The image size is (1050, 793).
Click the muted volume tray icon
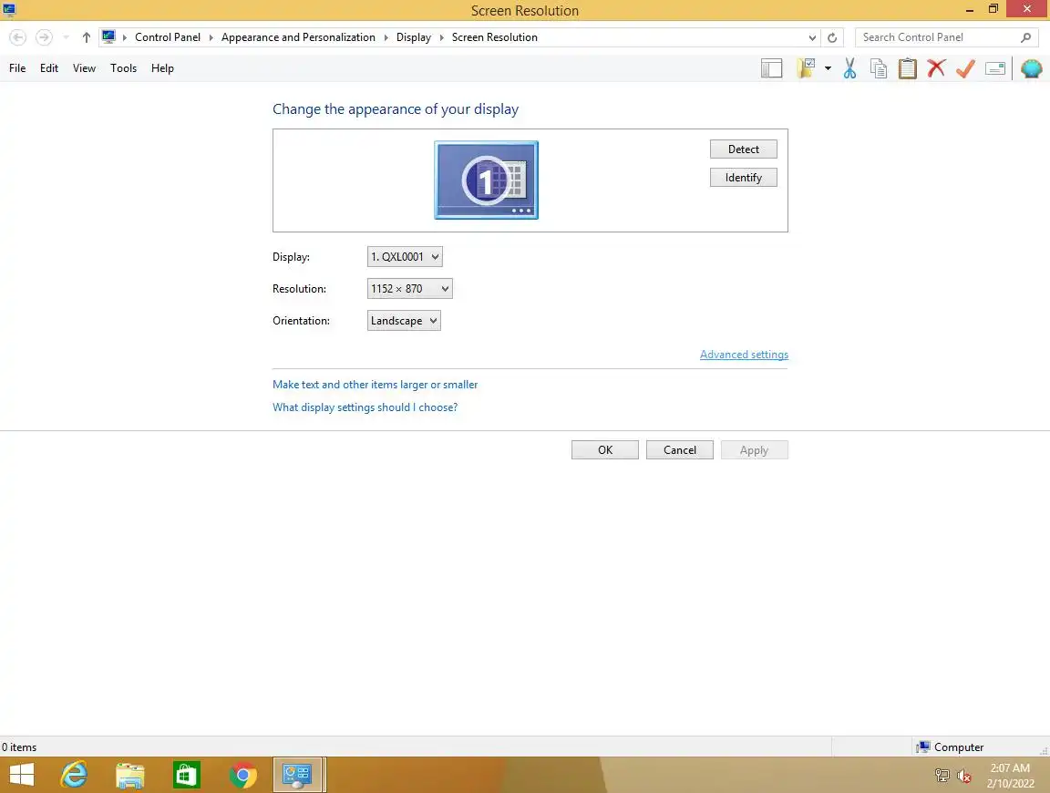[x=963, y=776]
